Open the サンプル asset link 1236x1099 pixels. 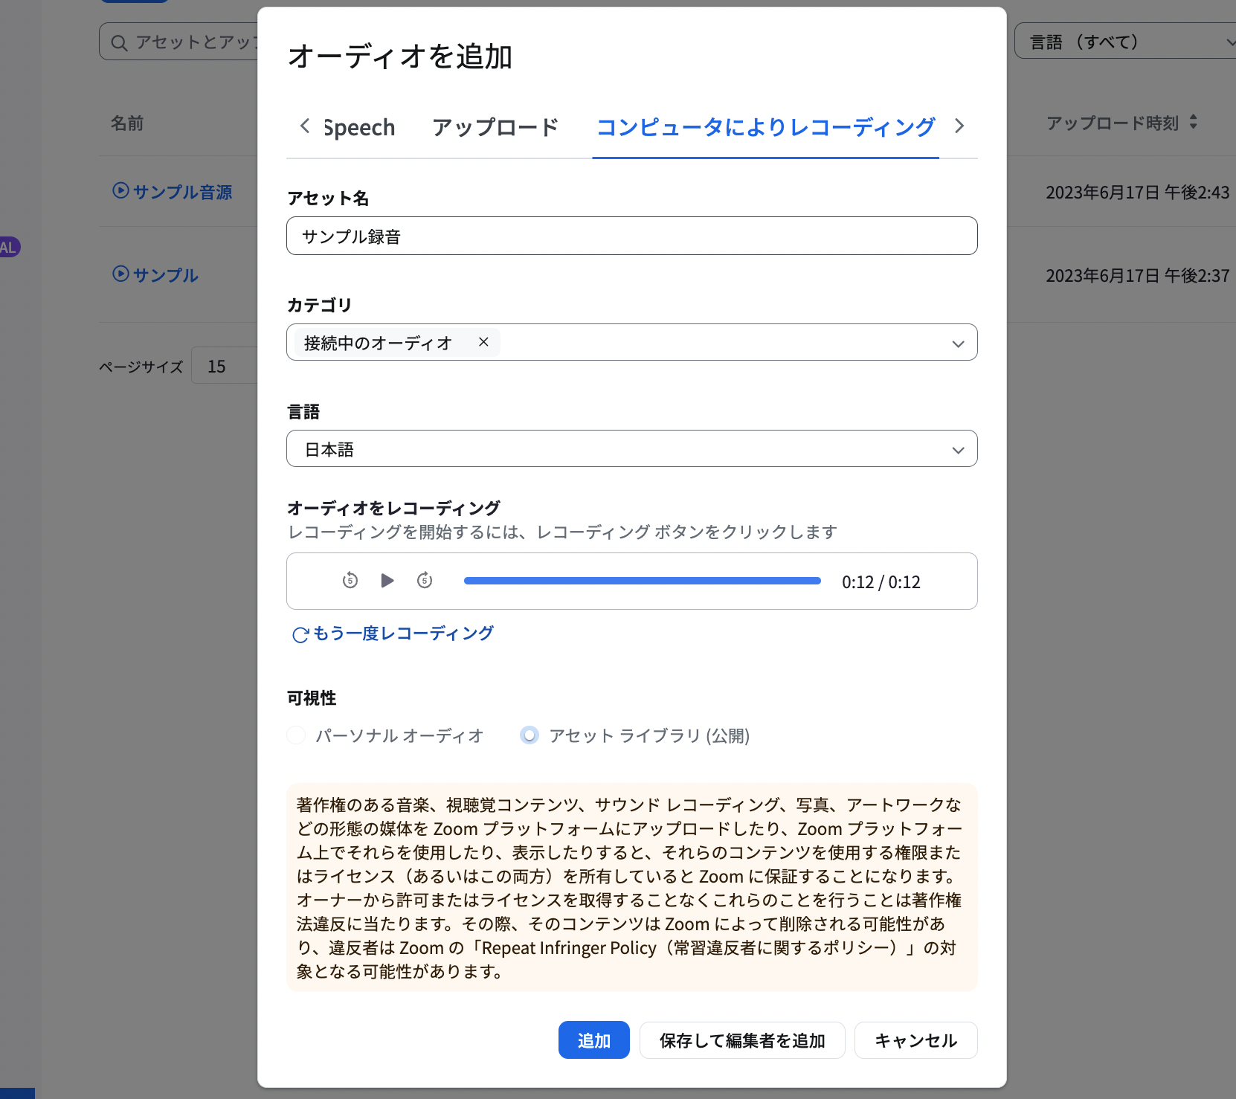[x=166, y=275]
